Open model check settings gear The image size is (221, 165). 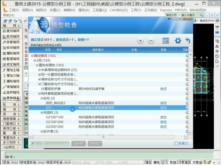coord(178,41)
